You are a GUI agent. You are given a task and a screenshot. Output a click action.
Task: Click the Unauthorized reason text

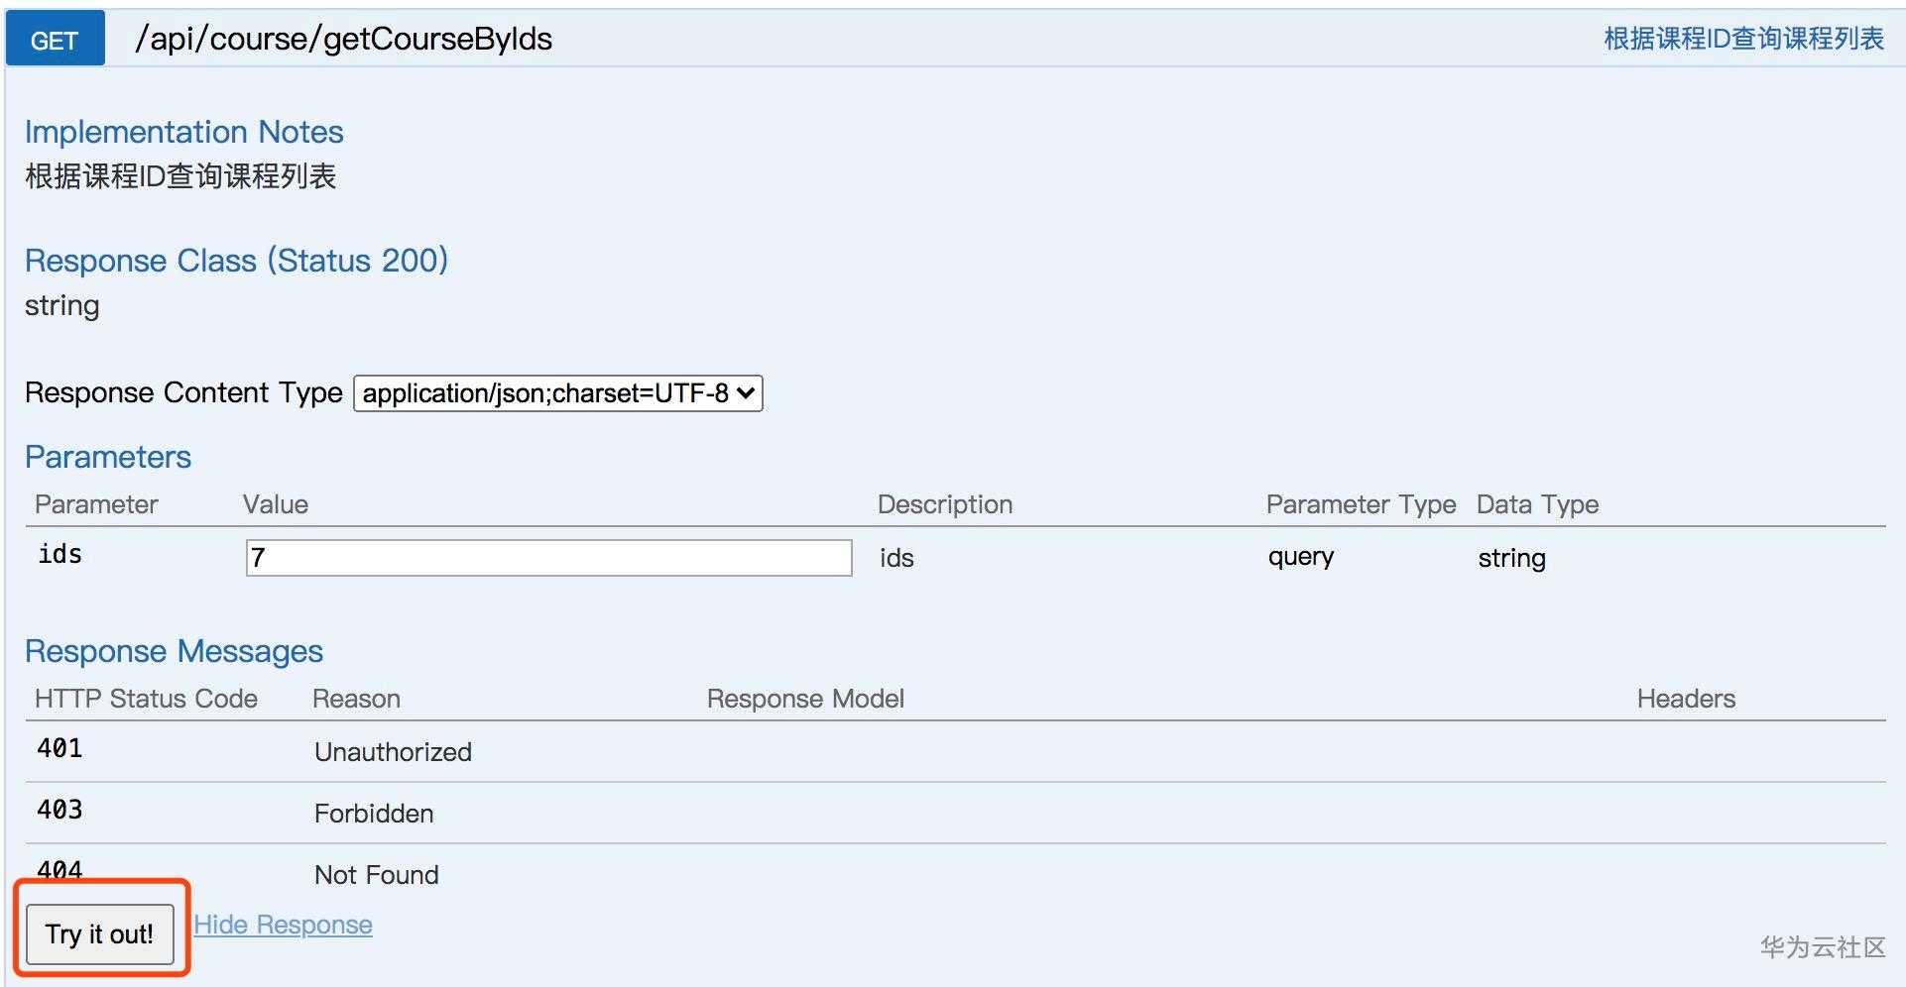pos(393,752)
